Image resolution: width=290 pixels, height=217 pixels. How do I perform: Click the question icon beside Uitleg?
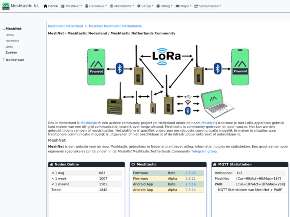(158, 6)
